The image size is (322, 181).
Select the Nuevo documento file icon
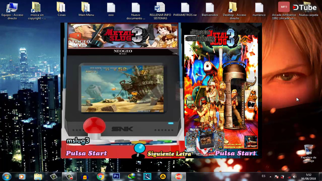tap(135, 11)
